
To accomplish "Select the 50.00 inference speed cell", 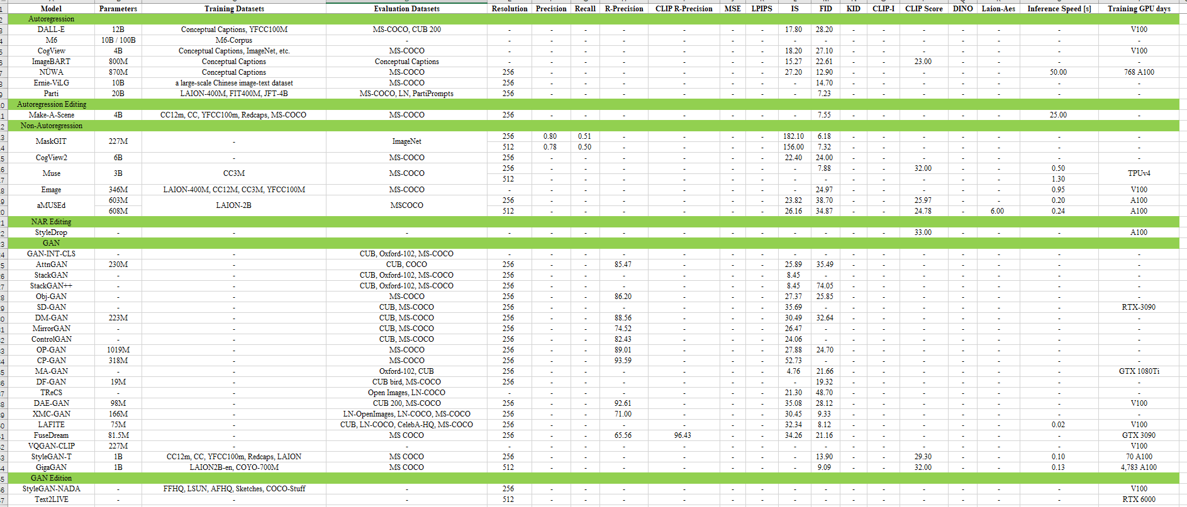I will (1059, 72).
